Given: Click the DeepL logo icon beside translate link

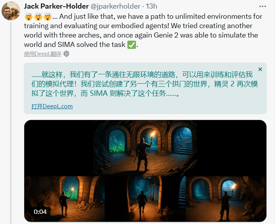Looking at the screenshot, I should click(66, 54).
